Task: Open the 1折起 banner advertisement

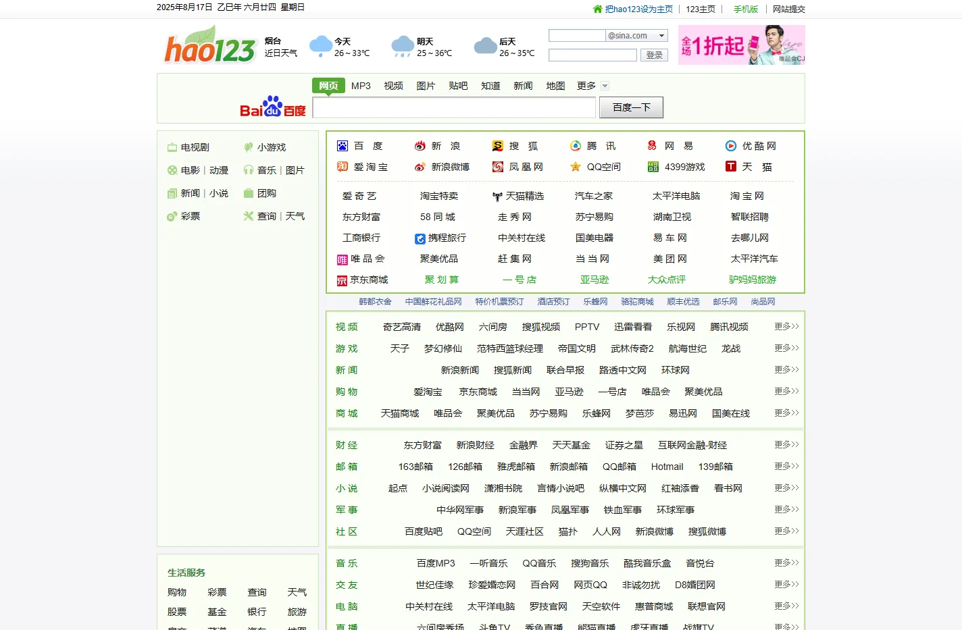Action: point(742,45)
